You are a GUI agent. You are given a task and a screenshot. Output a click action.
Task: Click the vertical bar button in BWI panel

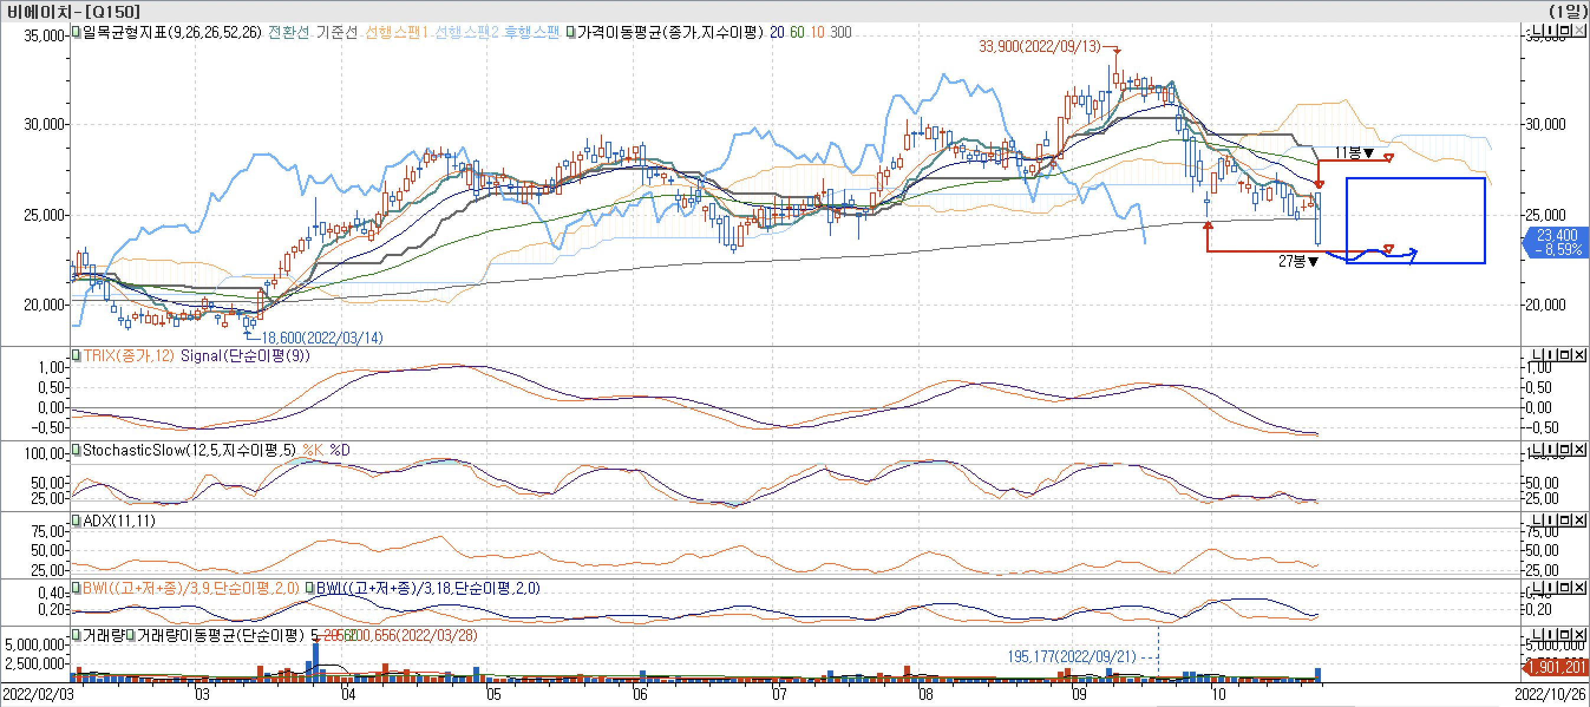click(x=1550, y=587)
